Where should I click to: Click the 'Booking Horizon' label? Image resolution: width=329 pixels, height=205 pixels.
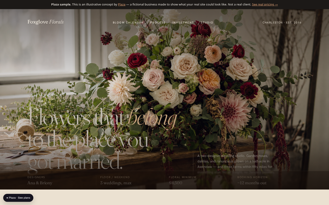click(253, 177)
